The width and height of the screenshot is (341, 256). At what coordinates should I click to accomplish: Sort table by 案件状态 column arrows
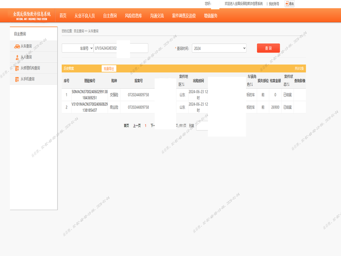point(288,84)
